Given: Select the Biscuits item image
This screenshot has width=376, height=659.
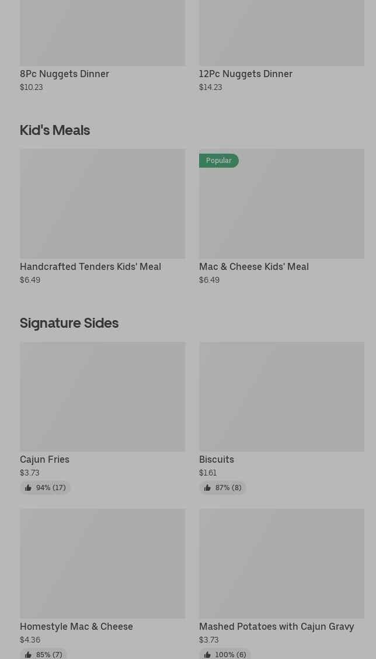Looking at the screenshot, I should tap(281, 396).
